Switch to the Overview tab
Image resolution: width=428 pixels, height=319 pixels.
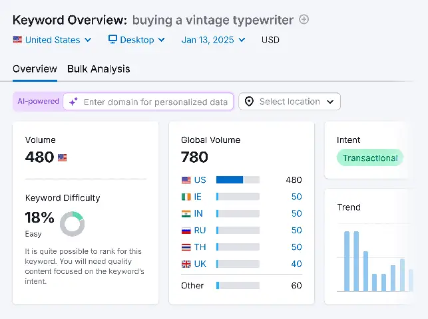click(x=35, y=69)
